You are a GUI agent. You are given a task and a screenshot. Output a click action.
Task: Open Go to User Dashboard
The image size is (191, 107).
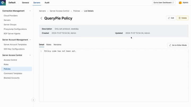point(164,3)
